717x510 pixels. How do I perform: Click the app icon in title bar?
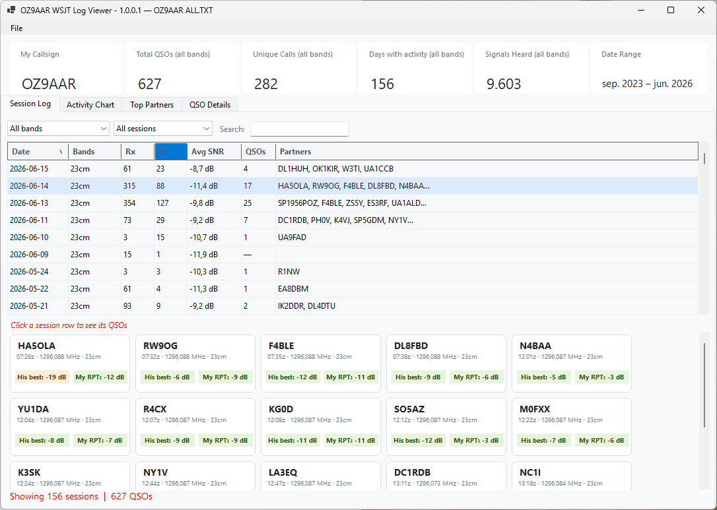pos(11,10)
